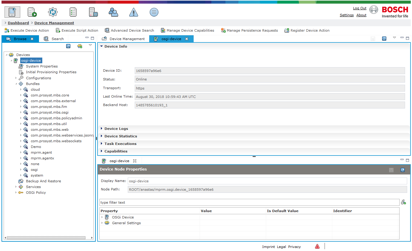Open Manage Persistence Requests
The width and height of the screenshot is (412, 251).
(249, 30)
